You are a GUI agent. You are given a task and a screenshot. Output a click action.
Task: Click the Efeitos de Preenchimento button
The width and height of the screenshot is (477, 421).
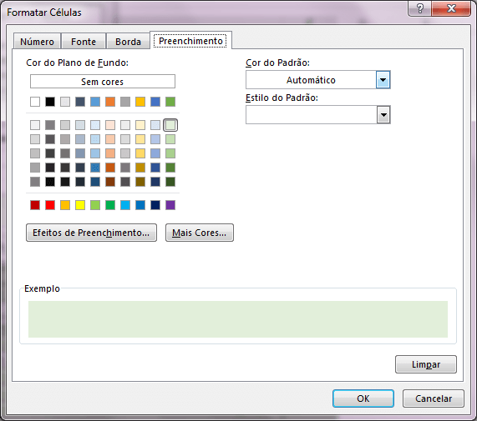(91, 233)
